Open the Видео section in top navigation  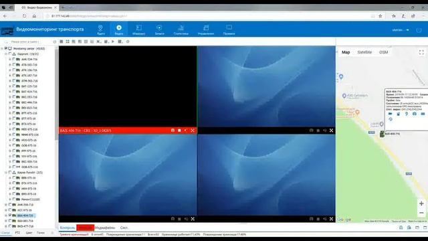pos(119,29)
